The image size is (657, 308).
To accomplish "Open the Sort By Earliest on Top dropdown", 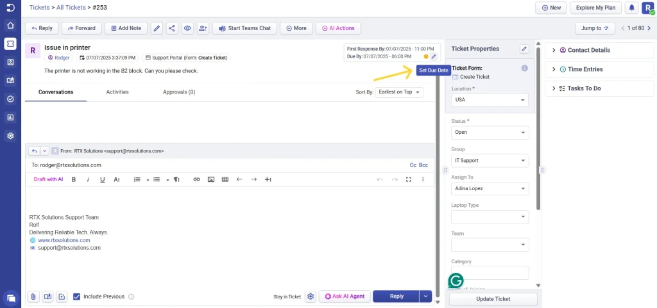I will (399, 92).
